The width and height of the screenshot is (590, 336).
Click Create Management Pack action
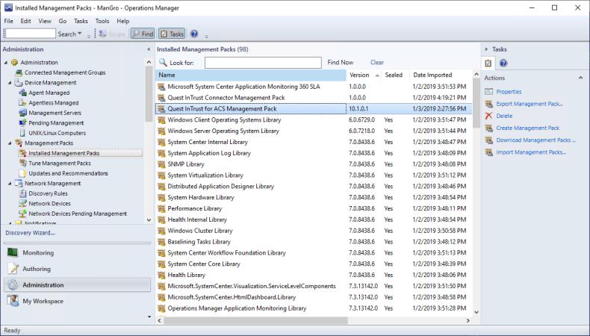pos(527,128)
